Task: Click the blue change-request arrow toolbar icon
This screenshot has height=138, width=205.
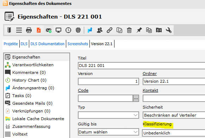Action: [x=90, y=30]
